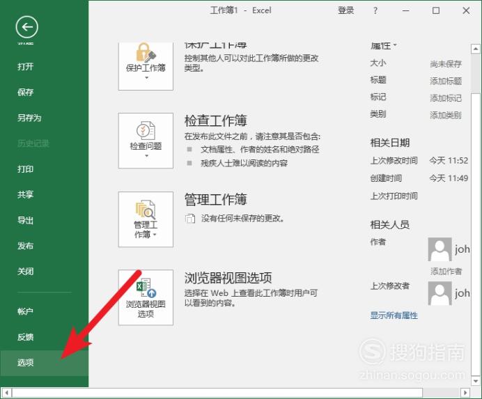Minimize the Excel window
The height and width of the screenshot is (399, 482).
406,10
